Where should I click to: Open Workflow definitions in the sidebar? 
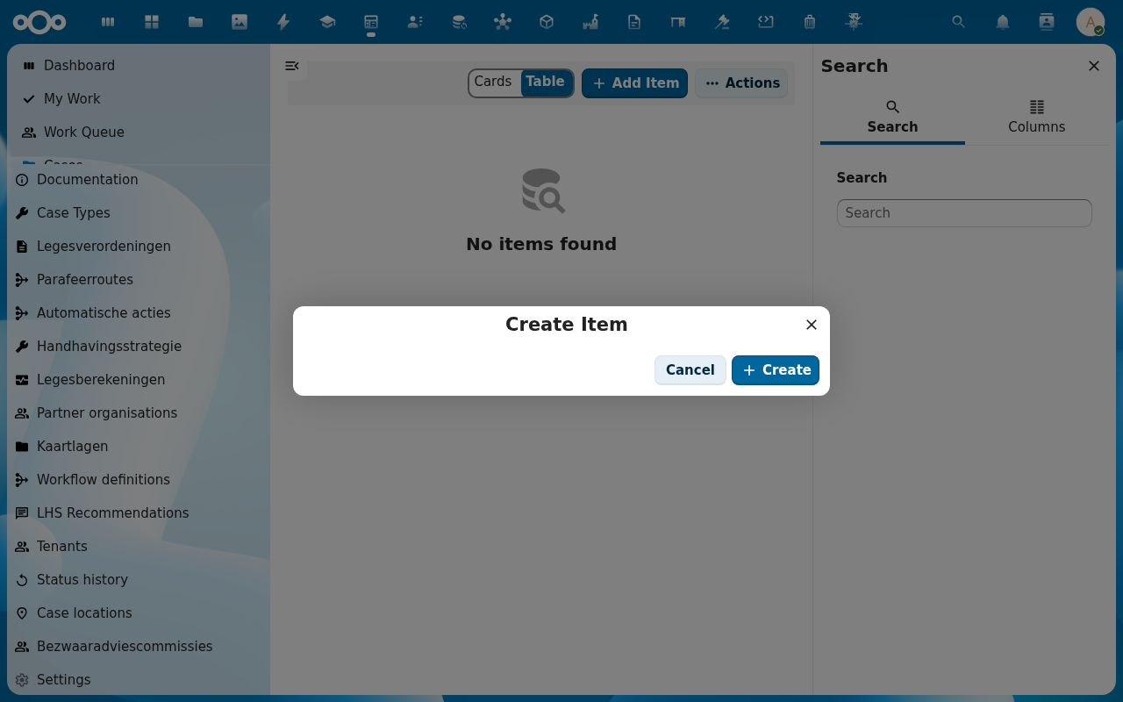pos(139,480)
